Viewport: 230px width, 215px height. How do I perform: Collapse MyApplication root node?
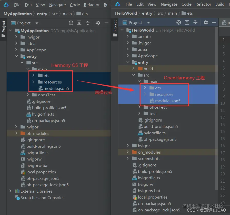tap(11, 31)
